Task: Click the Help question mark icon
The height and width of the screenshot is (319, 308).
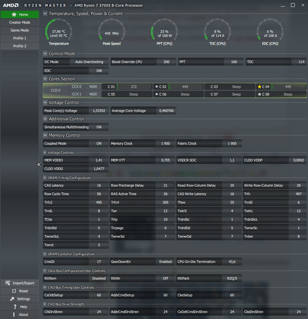Action: (x=15, y=307)
